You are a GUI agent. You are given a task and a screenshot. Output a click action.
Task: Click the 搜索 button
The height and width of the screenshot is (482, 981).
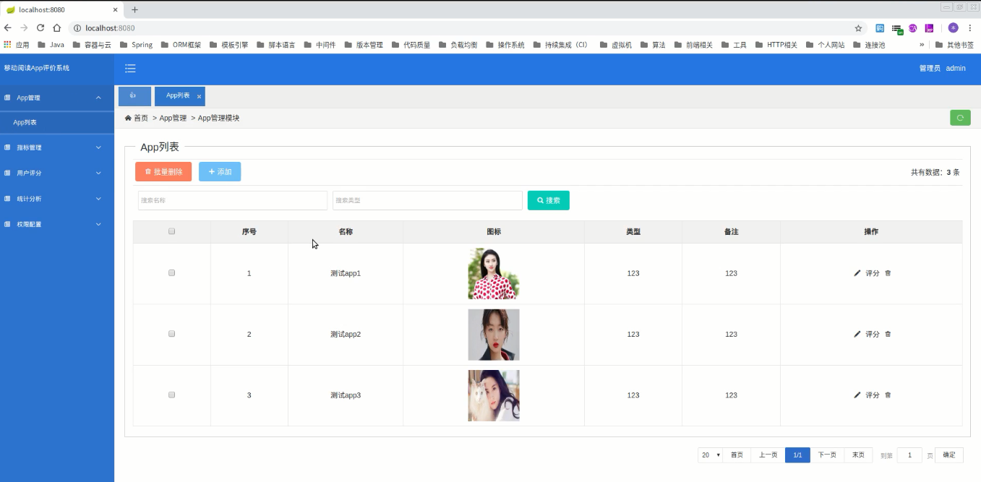[549, 201]
